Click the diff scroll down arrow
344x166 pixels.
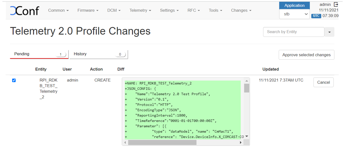point(246,137)
